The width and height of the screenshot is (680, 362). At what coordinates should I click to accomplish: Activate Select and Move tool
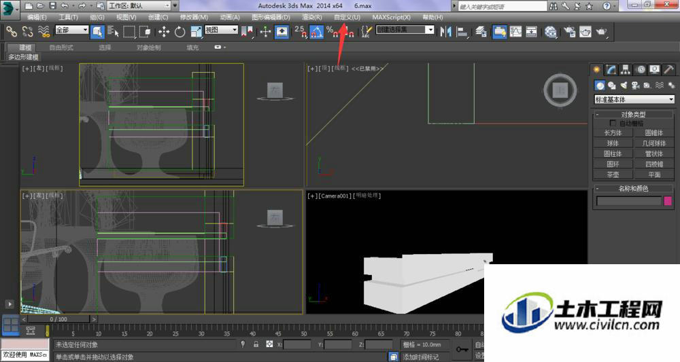[163, 31]
